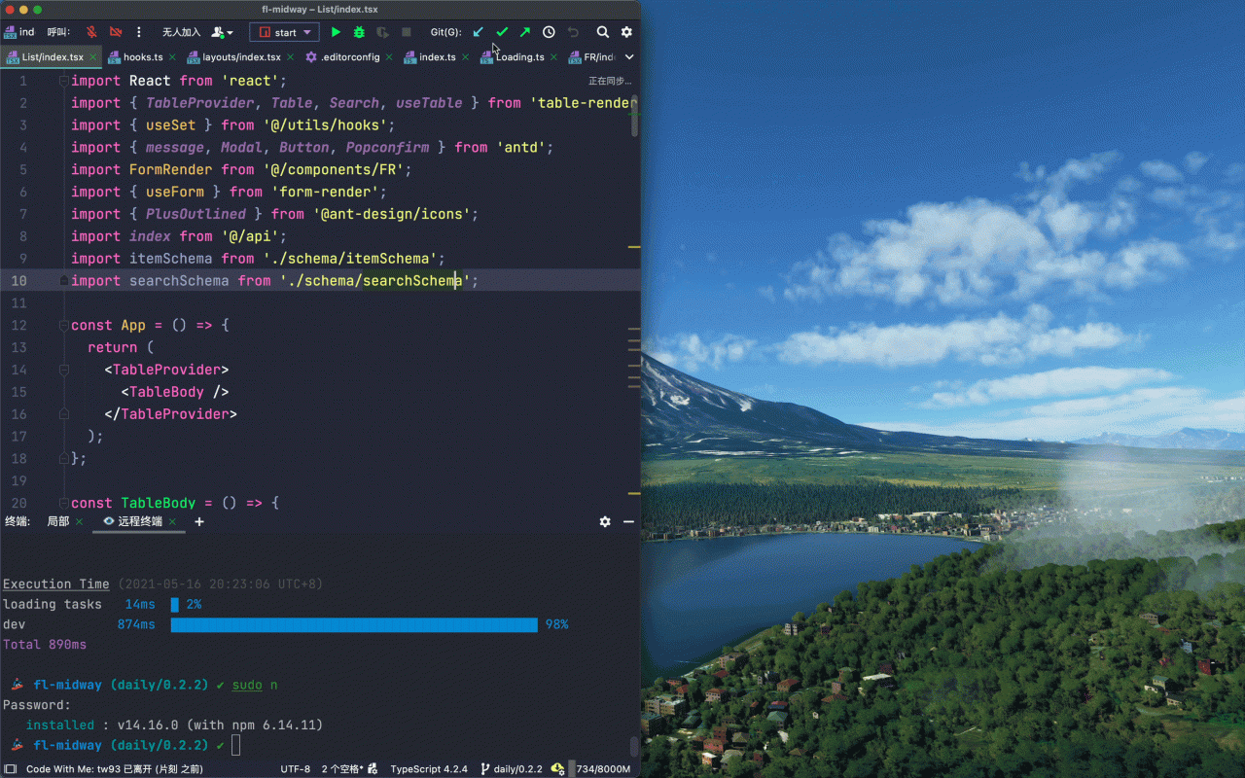Click line number 11 in the gutter

[18, 302]
